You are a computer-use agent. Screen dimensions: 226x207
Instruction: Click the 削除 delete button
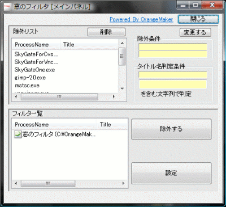[x=106, y=32]
